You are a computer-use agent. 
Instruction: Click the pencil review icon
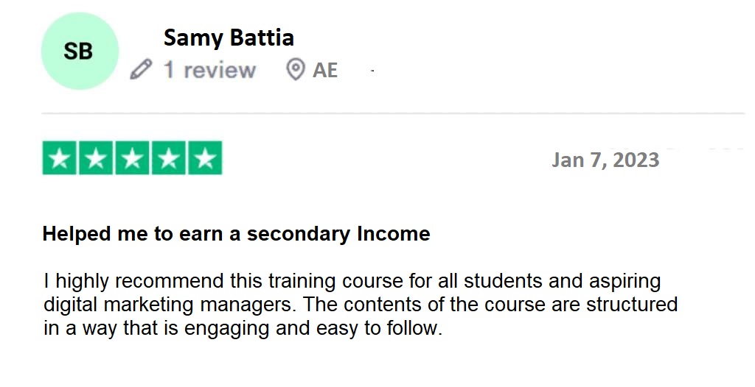pos(141,70)
